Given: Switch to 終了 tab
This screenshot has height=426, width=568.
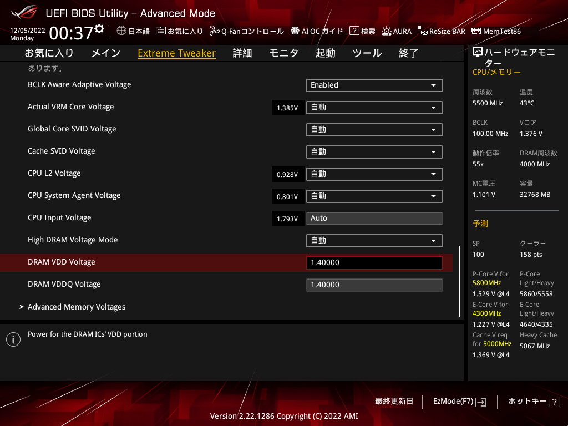Looking at the screenshot, I should (x=409, y=53).
